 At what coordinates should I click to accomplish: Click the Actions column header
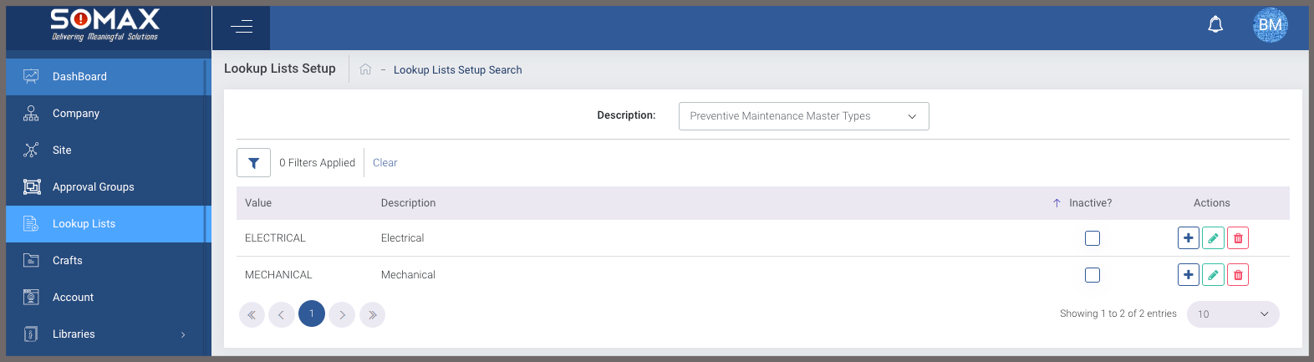click(x=1211, y=203)
